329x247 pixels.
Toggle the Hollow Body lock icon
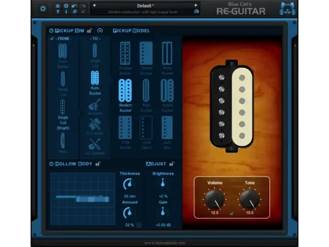[x=98, y=164]
